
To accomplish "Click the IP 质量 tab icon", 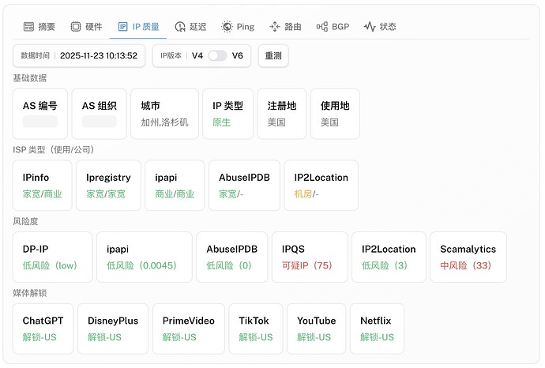I will [122, 27].
